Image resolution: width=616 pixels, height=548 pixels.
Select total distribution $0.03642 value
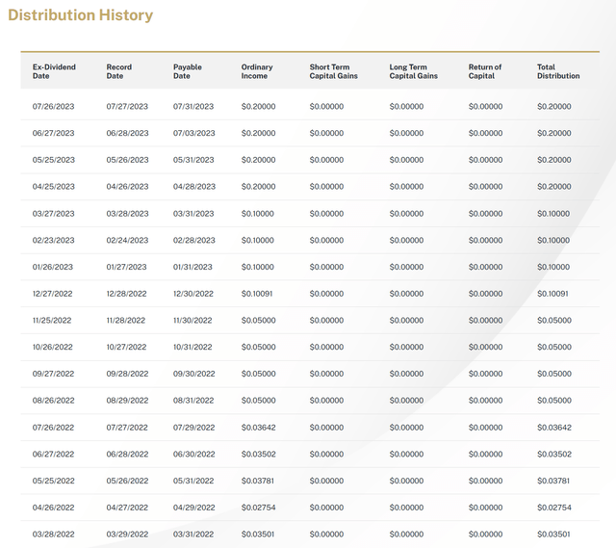(x=553, y=428)
